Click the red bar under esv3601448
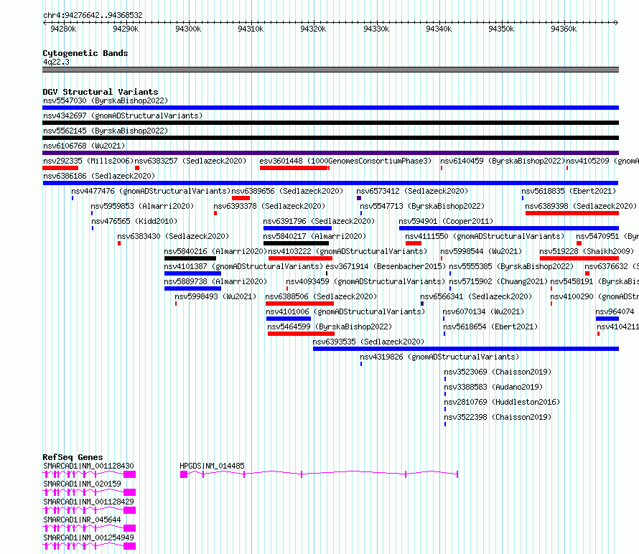 [x=294, y=168]
